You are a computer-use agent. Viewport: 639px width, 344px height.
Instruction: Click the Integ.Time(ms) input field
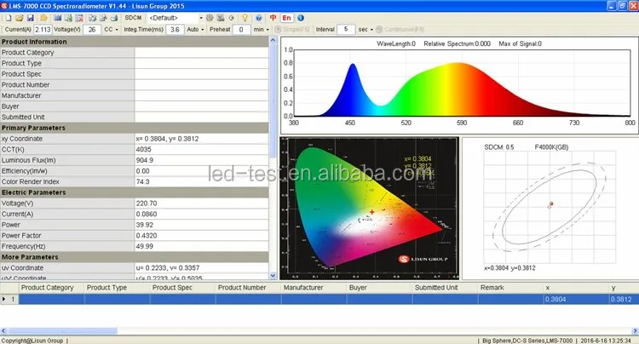(x=175, y=29)
